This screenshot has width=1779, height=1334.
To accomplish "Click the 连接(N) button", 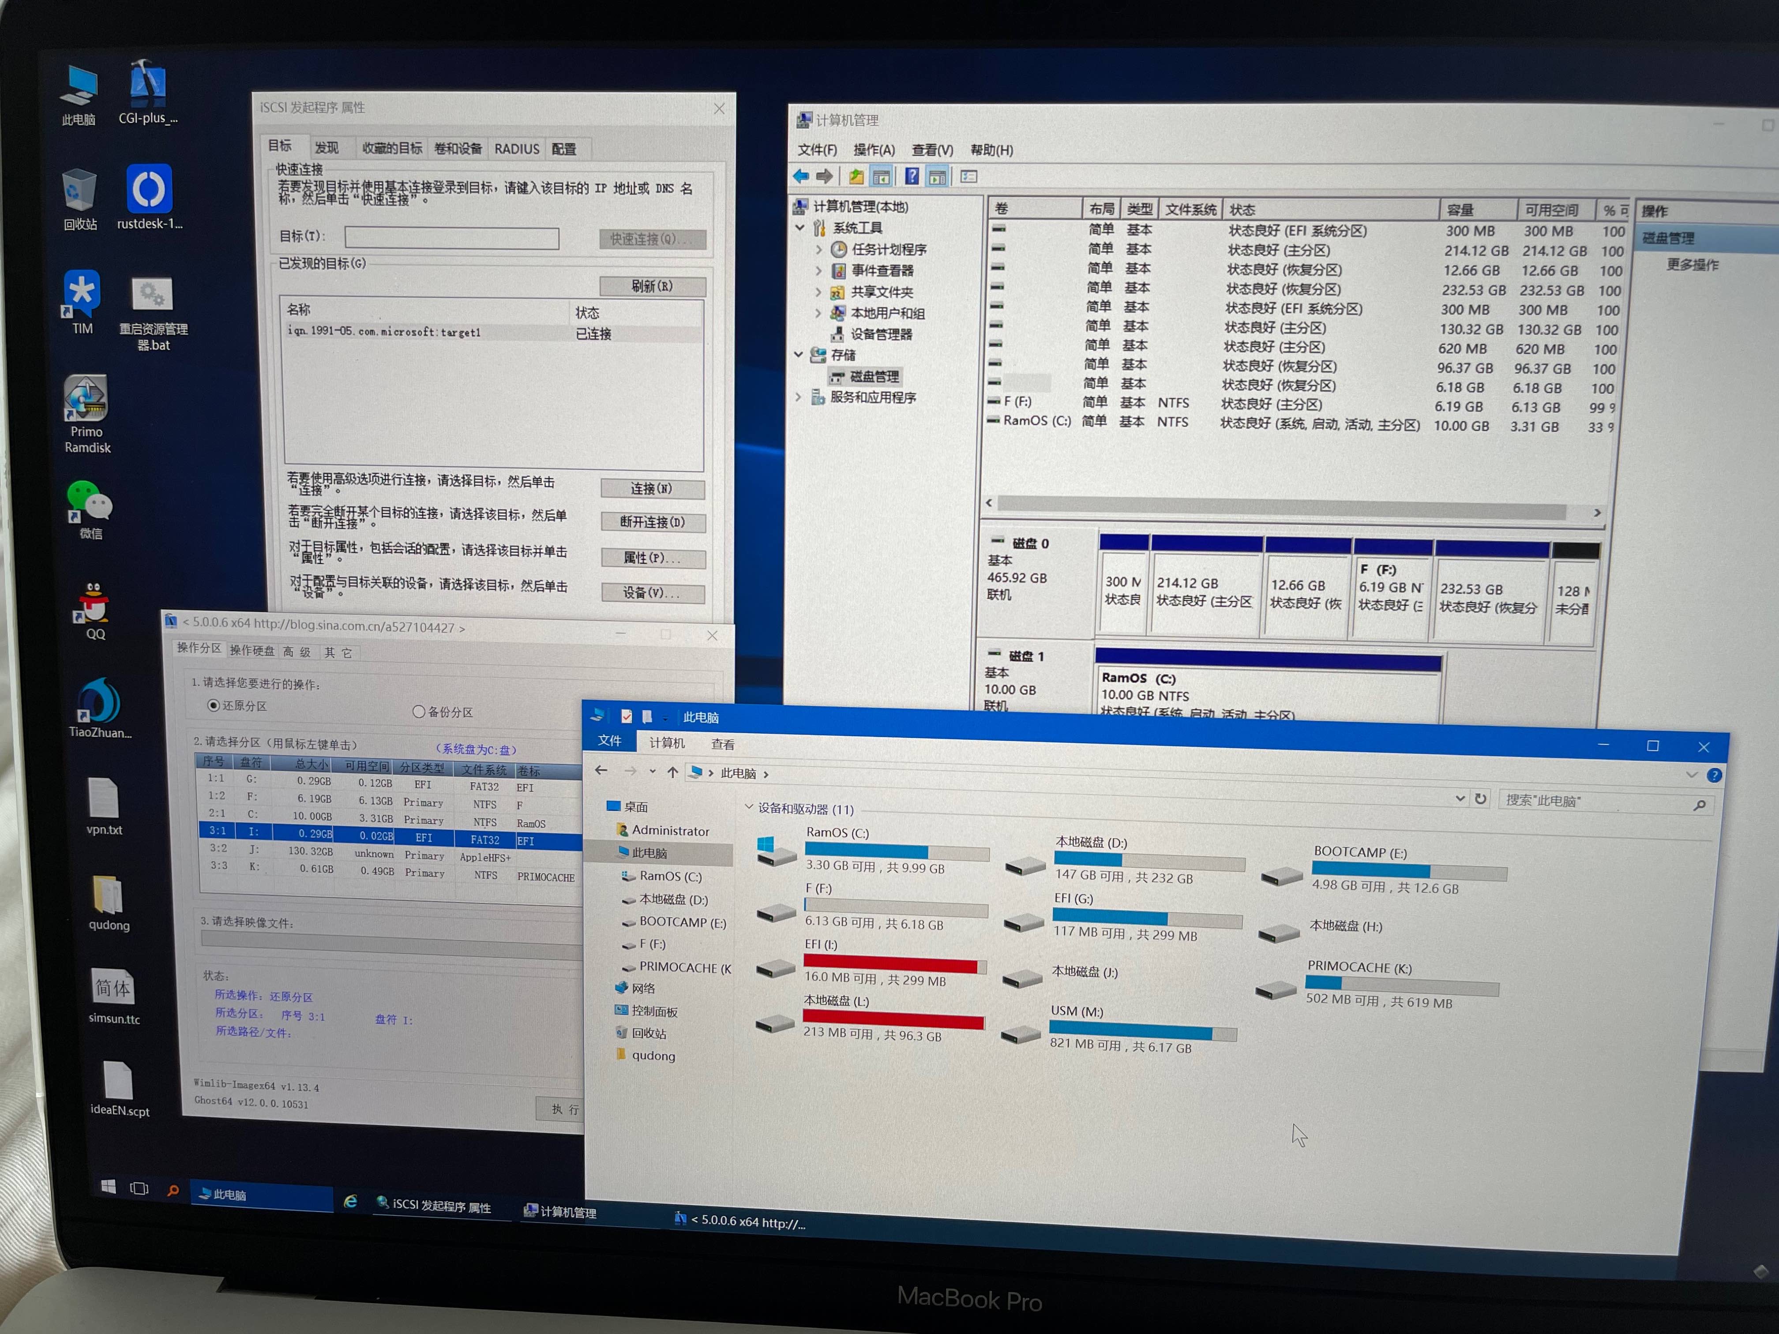I will (x=652, y=488).
